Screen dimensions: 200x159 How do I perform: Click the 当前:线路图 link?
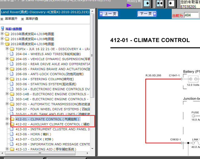click(13, 29)
